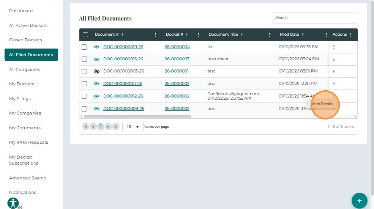This screenshot has width=374, height=209.
Task: Open My Docket Subscriptions
Action: 24,160
